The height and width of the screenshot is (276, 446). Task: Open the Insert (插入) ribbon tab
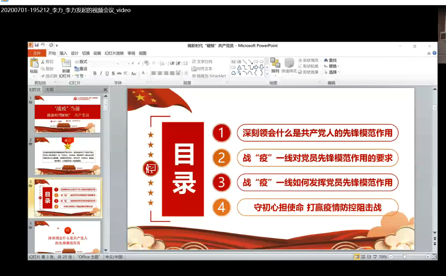(x=63, y=53)
